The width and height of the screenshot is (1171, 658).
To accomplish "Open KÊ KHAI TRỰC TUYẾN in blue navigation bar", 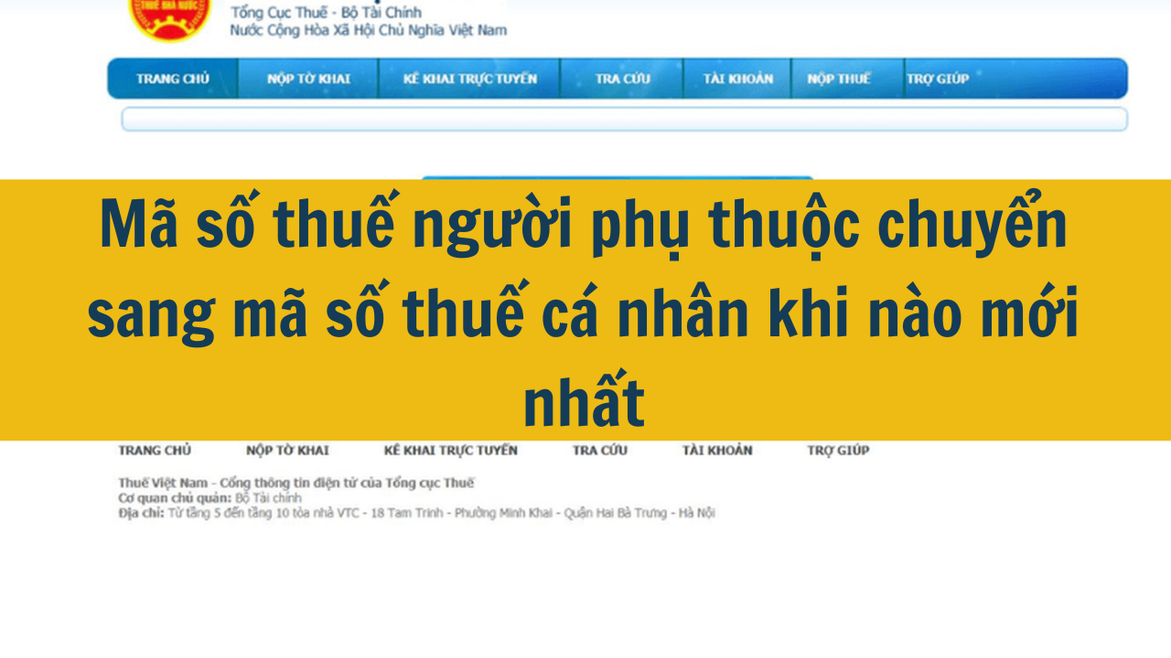I will point(469,79).
